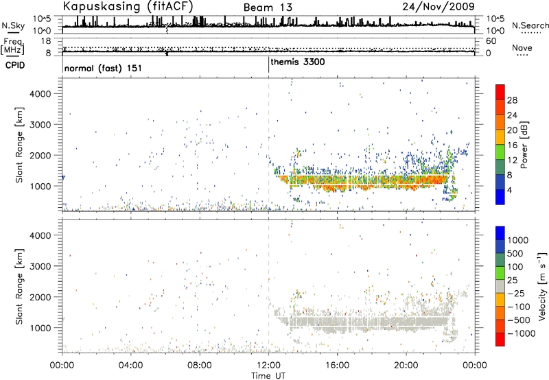The image size is (549, 380).
Task: Click the '4000' range tick in the power panel
Action: click(40, 94)
